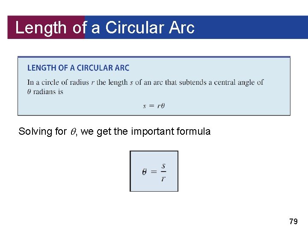Click the slide title "Length of a Circular Arc"
The image size is (308, 231).
[105, 28]
